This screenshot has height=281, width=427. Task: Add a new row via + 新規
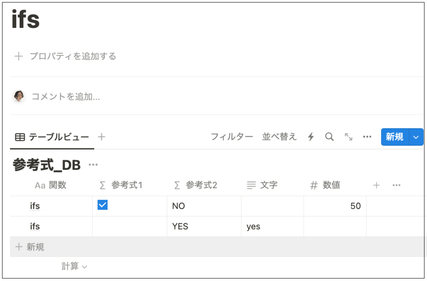[x=30, y=247]
